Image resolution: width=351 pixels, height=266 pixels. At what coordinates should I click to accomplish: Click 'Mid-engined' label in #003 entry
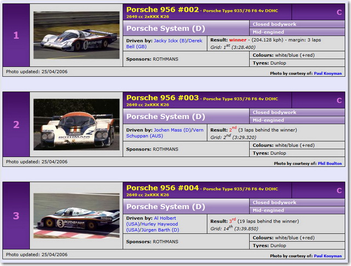pos(268,120)
